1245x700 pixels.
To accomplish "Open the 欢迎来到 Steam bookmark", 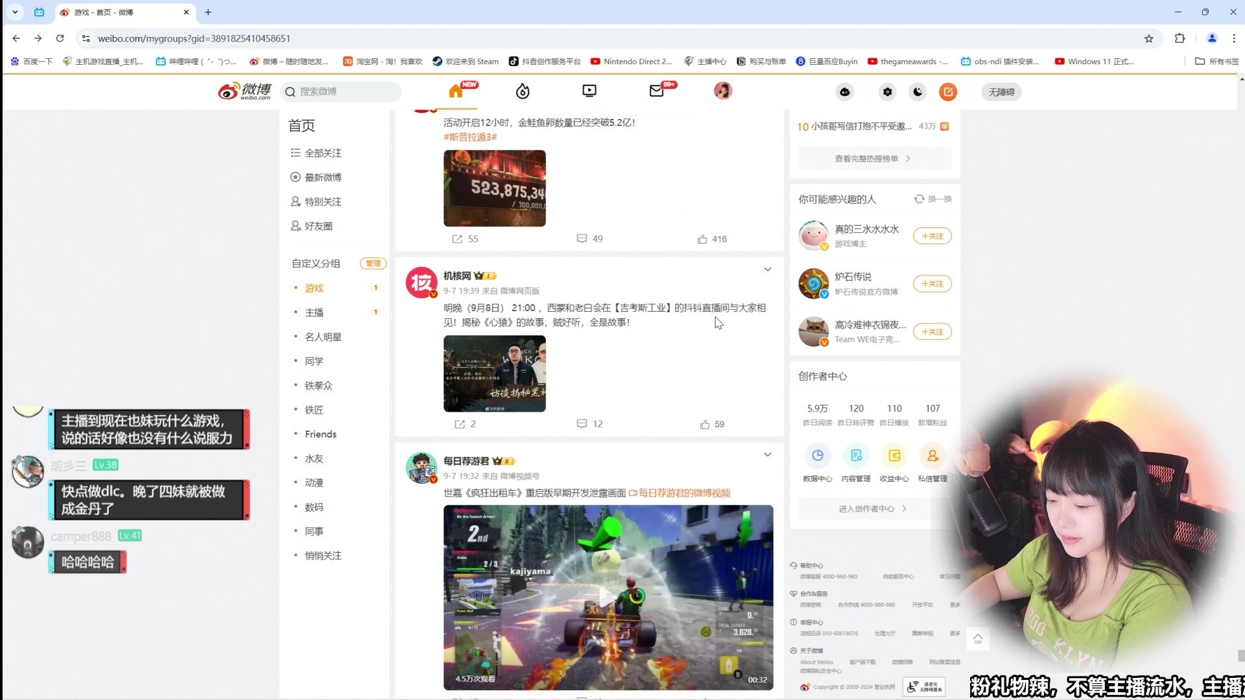I will [x=465, y=62].
